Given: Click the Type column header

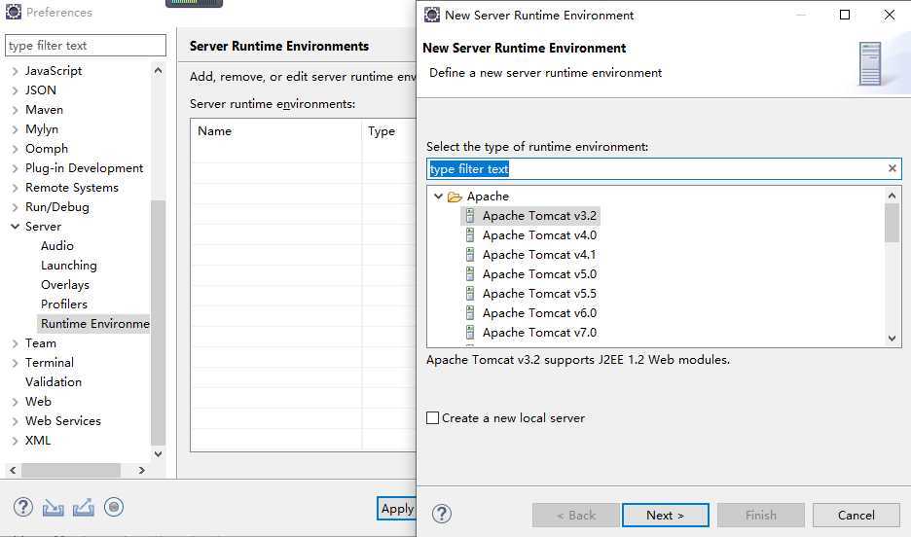Looking at the screenshot, I should click(x=389, y=131).
